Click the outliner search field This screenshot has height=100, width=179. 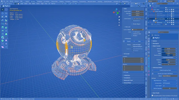click(x=162, y=4)
